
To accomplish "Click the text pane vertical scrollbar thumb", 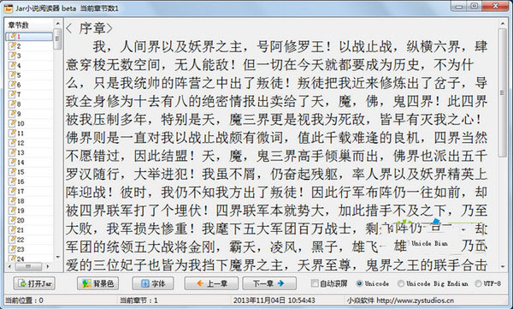I will [x=503, y=92].
